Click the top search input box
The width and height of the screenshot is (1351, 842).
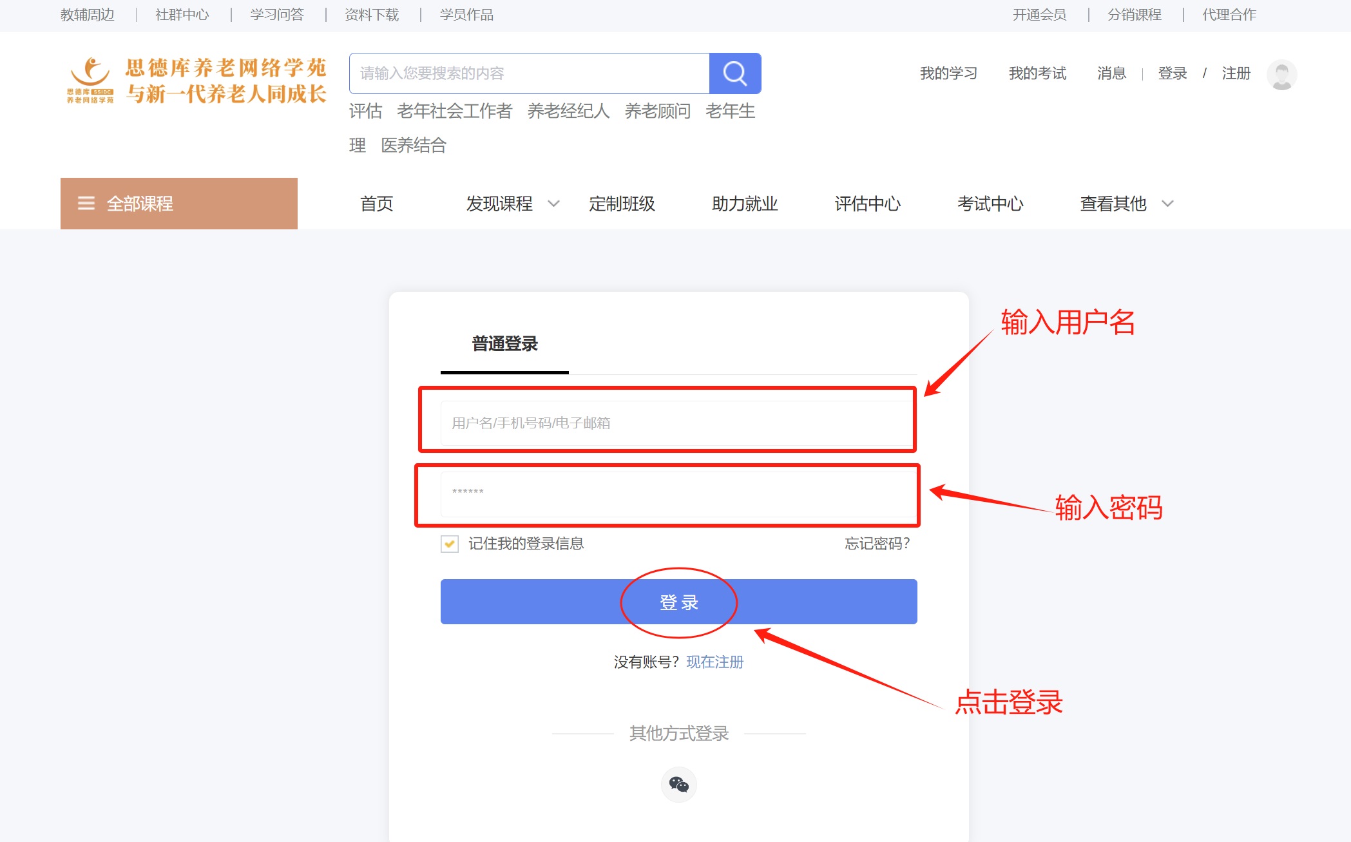528,73
